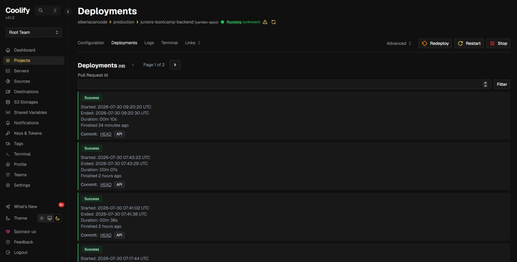Click the Redeploy button

435,43
